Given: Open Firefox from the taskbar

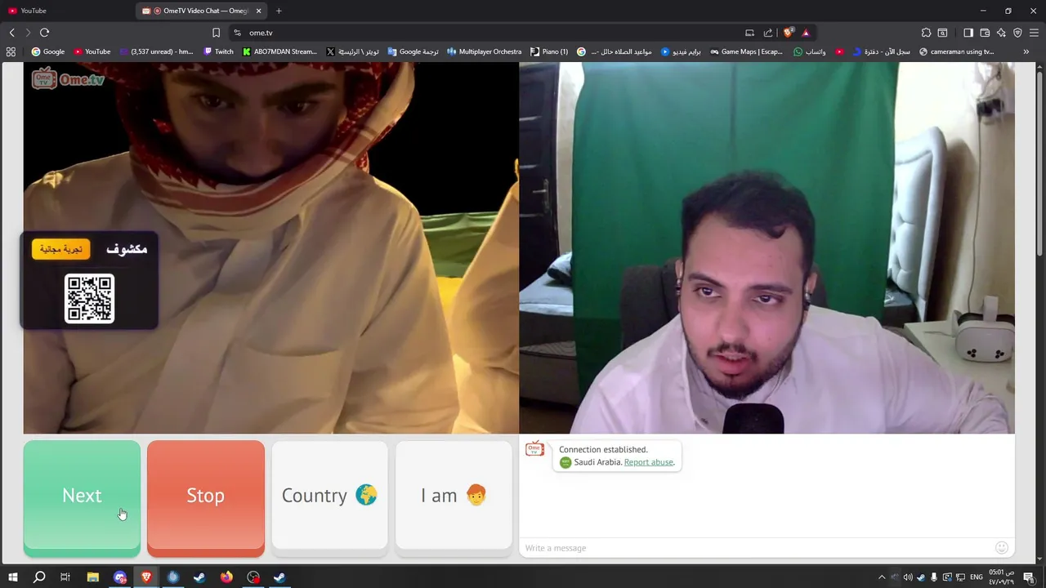Looking at the screenshot, I should 226,577.
